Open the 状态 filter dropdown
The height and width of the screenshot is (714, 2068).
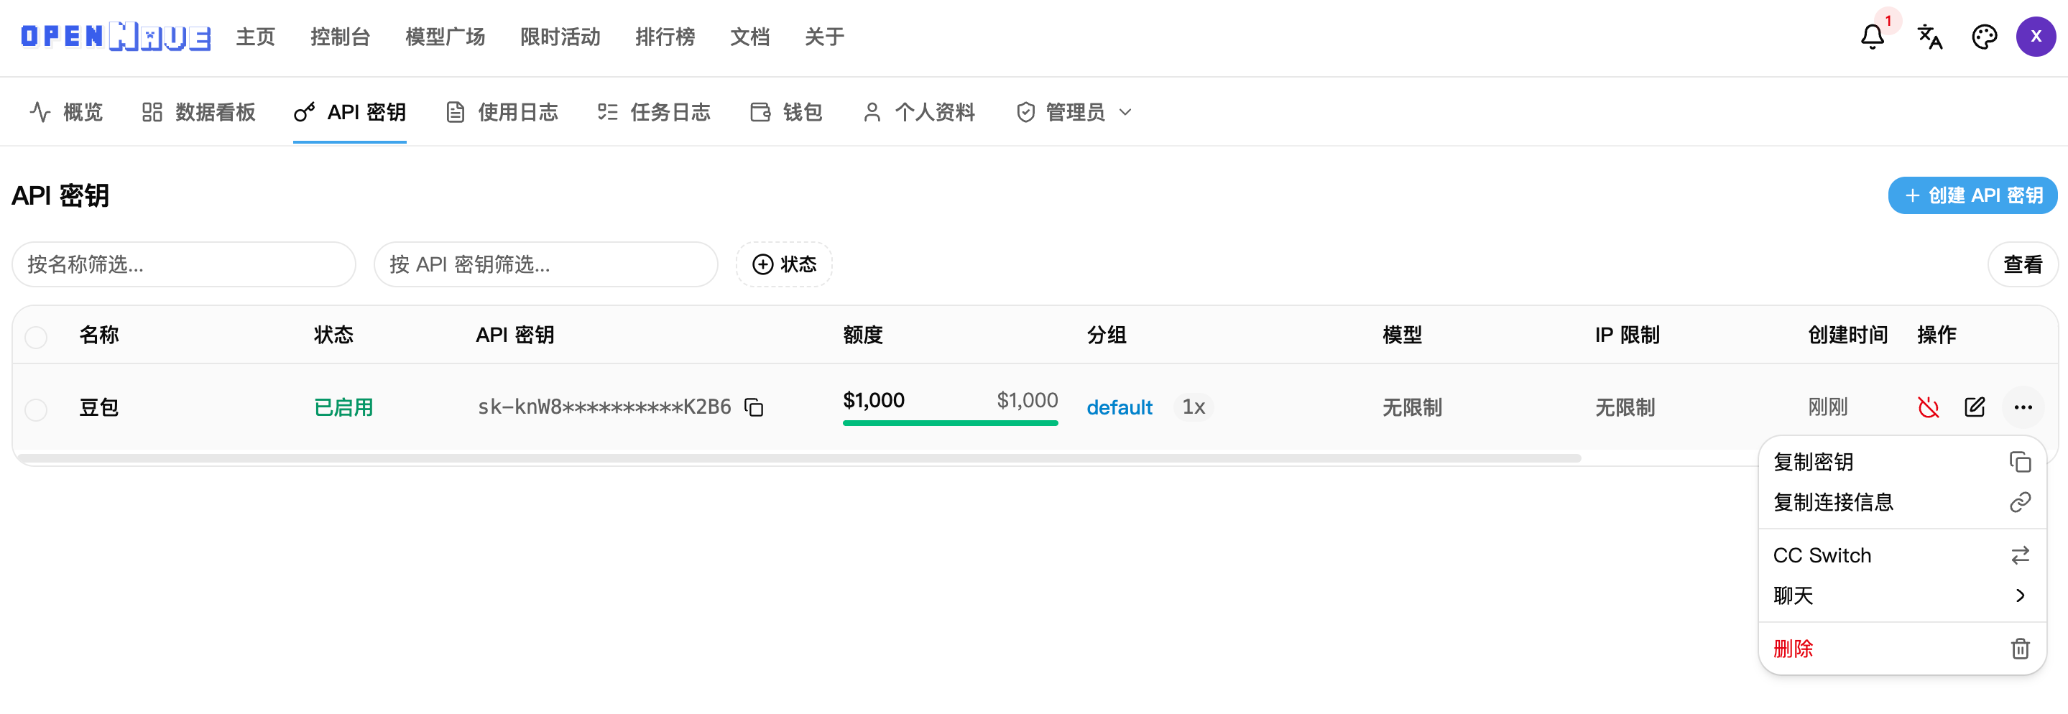pos(785,265)
